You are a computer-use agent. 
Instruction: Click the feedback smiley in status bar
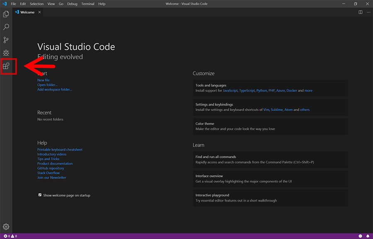tap(361, 236)
